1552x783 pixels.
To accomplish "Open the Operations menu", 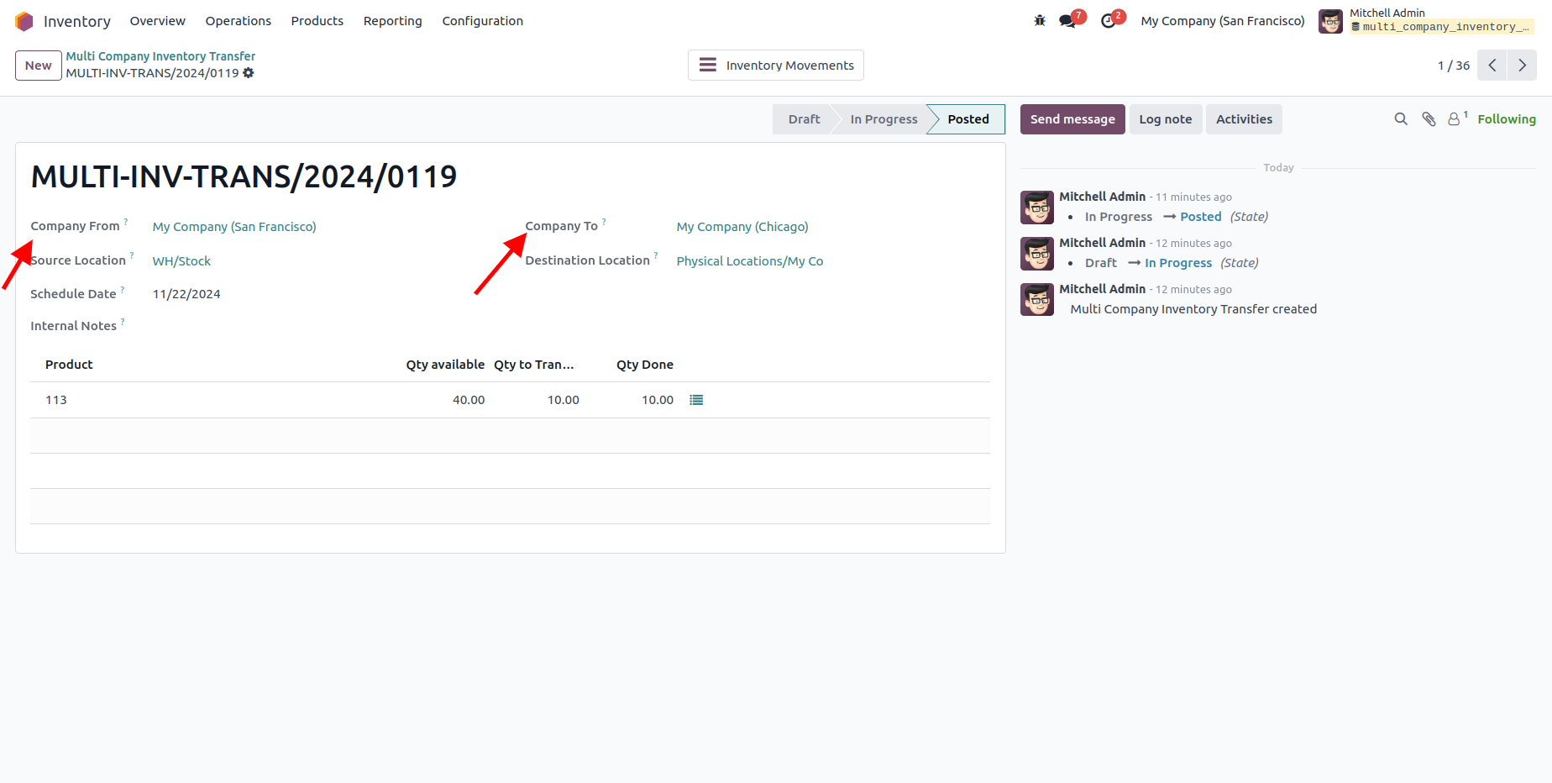I will point(238,21).
